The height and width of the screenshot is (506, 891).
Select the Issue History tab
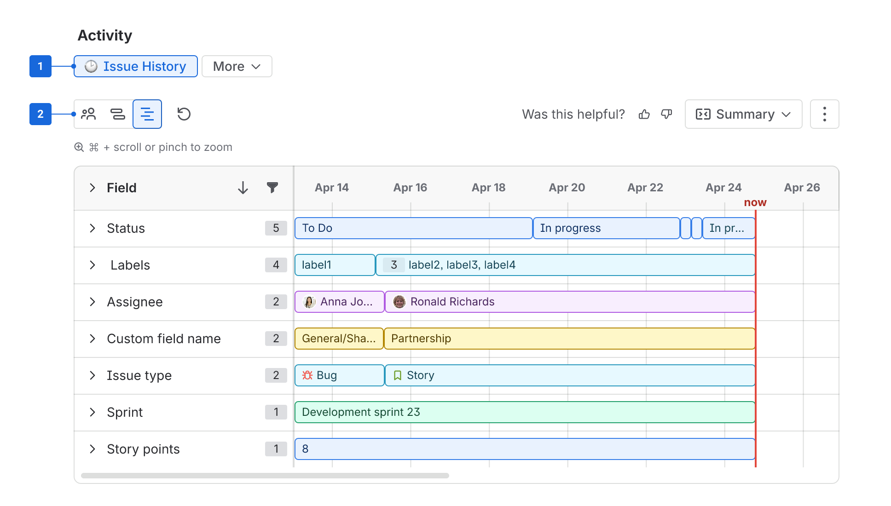coord(136,66)
